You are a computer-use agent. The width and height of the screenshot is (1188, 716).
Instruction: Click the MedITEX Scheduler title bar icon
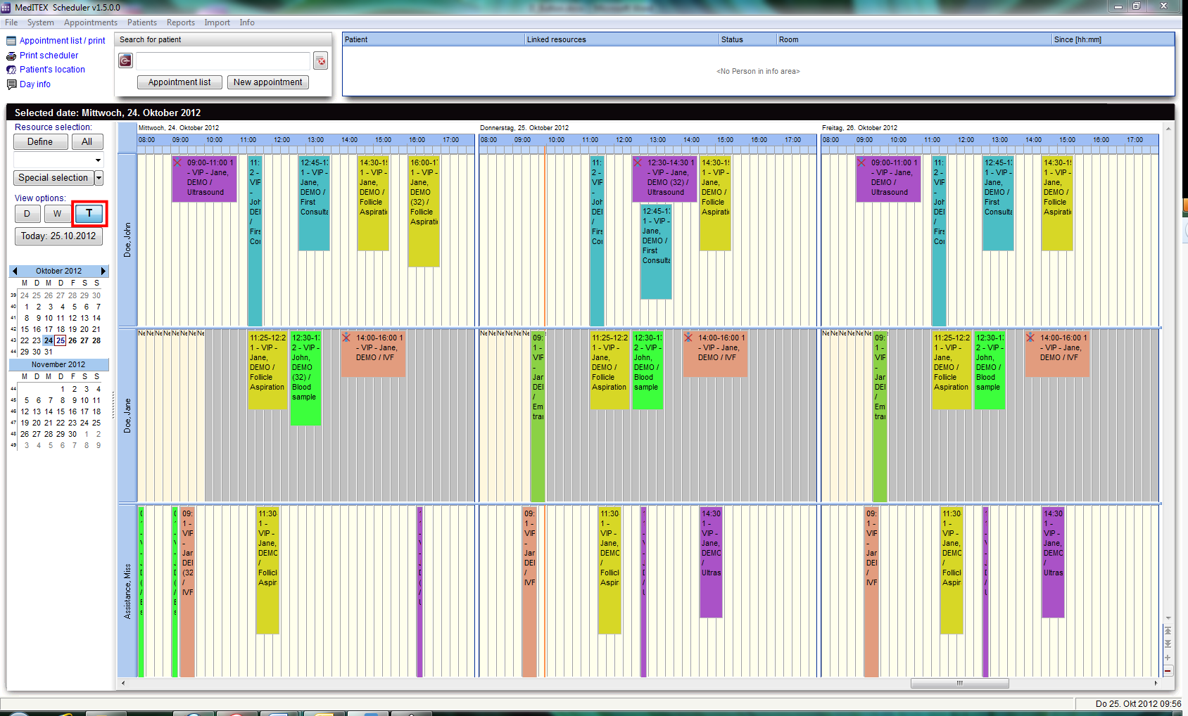coord(6,7)
